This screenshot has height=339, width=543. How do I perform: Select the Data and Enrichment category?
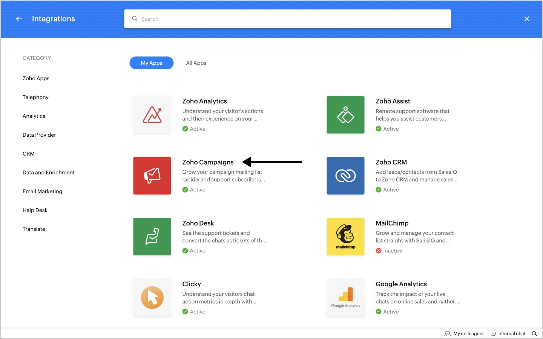point(49,173)
